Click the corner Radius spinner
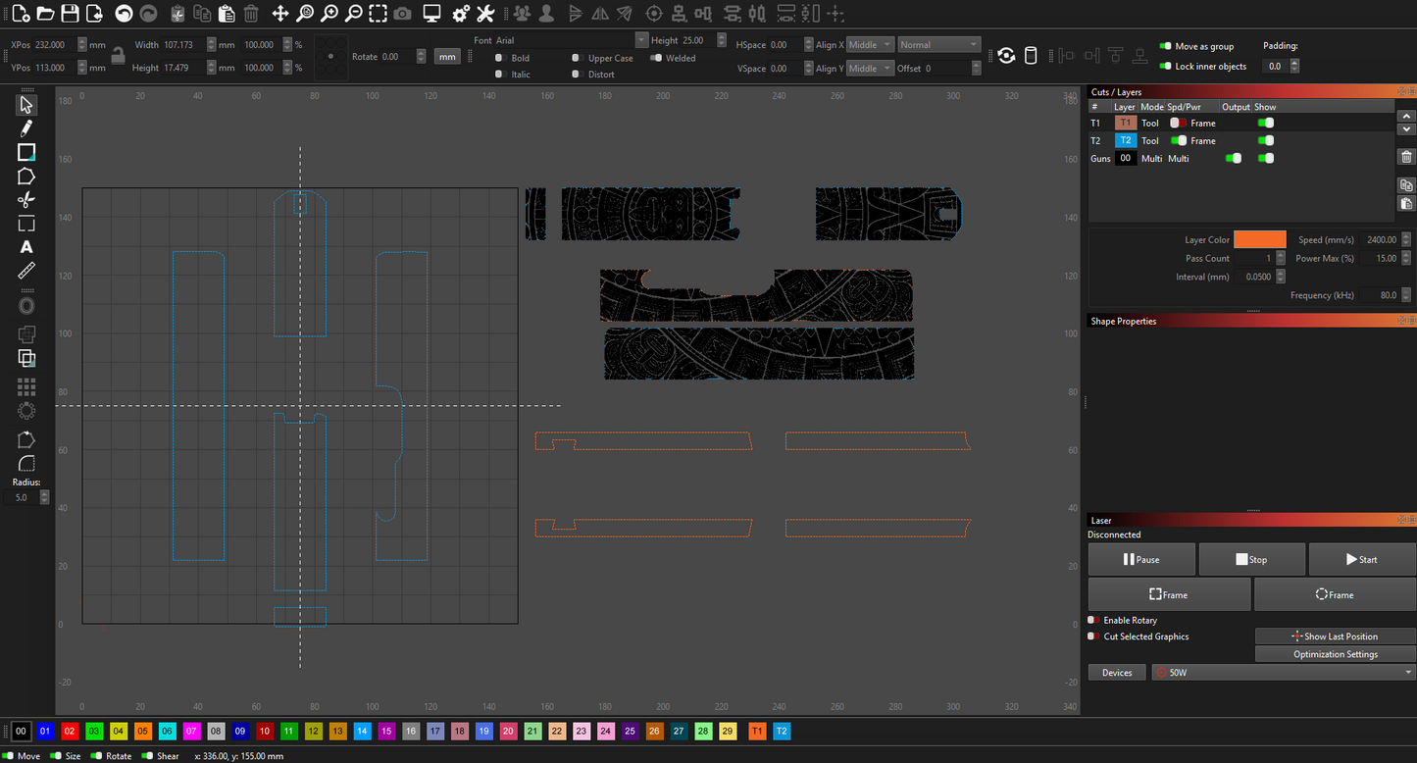Screen dimensions: 1417x763 pos(44,497)
